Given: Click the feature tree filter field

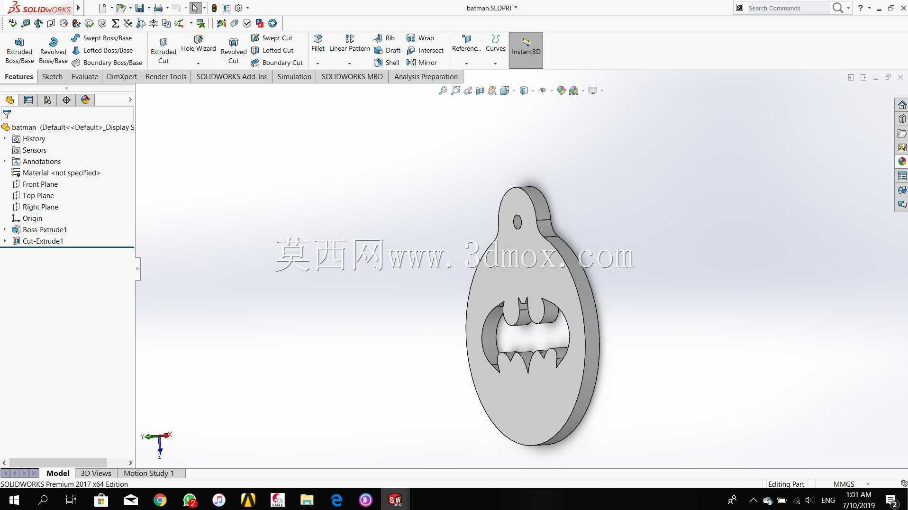Looking at the screenshot, I should [67, 114].
